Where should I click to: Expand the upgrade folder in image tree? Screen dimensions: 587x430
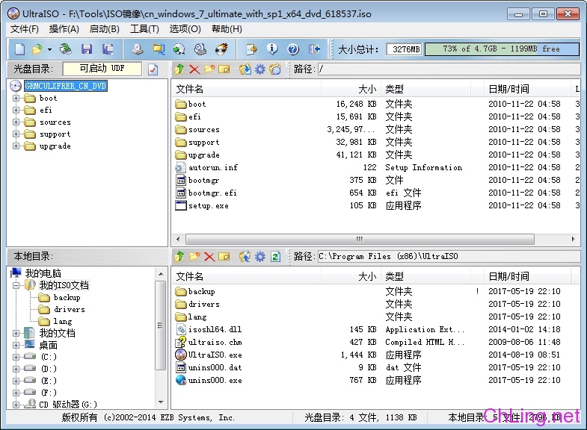(16, 146)
